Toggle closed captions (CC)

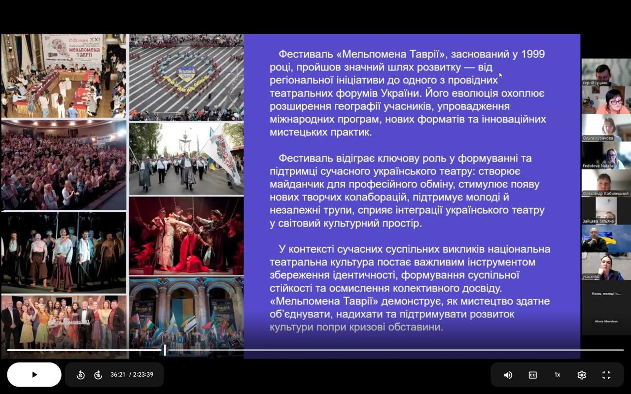pyautogui.click(x=532, y=375)
